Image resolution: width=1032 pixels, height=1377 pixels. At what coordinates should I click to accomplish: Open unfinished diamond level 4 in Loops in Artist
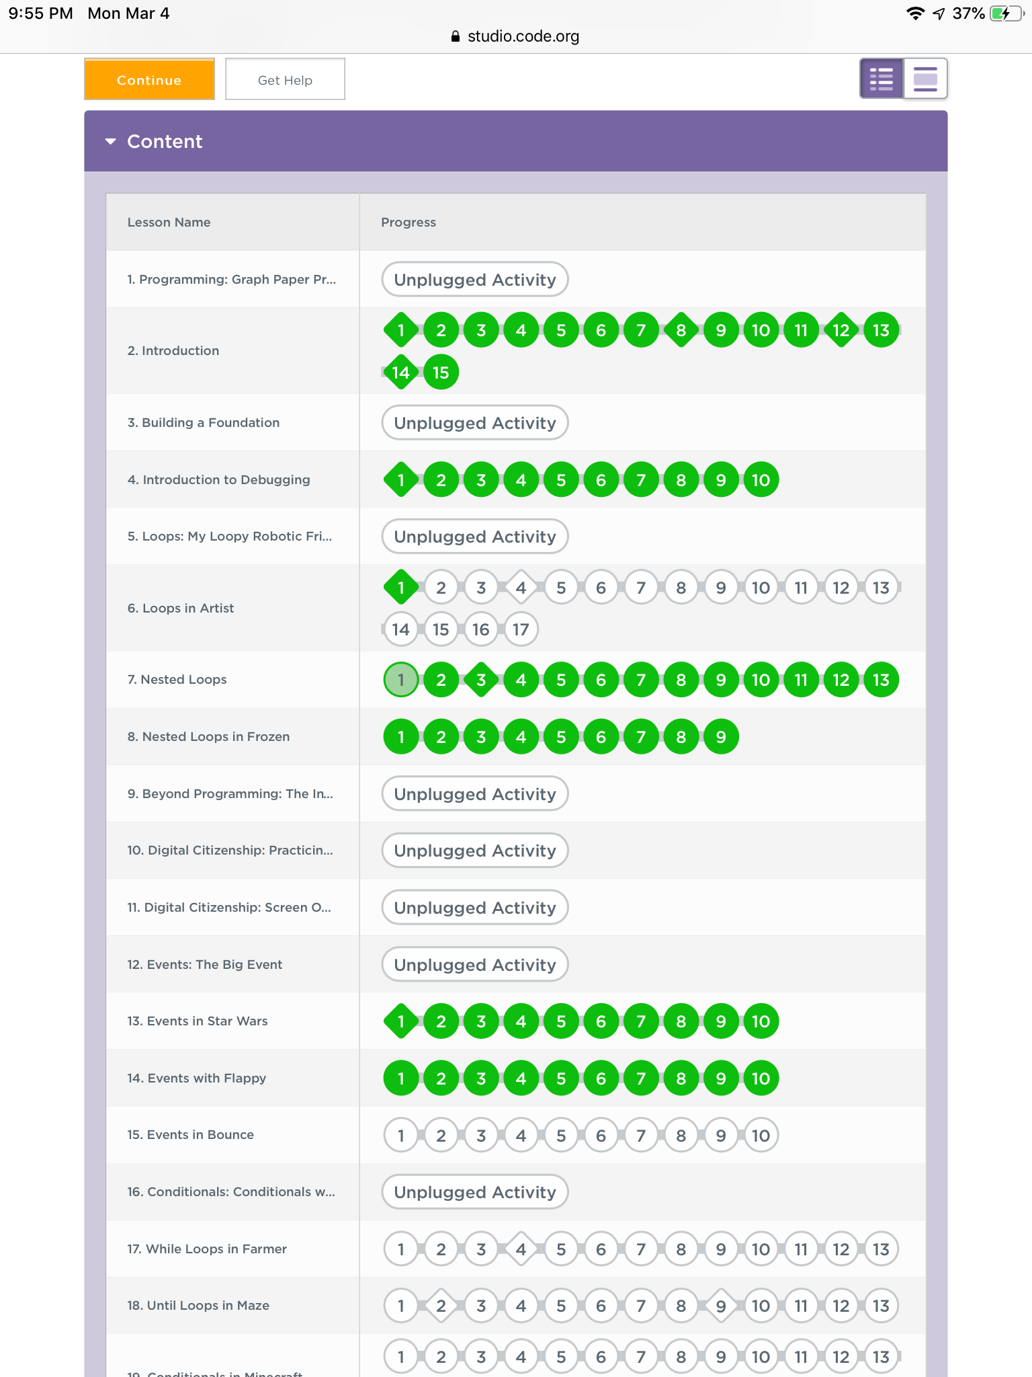(521, 588)
